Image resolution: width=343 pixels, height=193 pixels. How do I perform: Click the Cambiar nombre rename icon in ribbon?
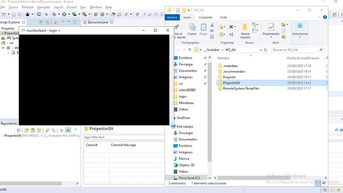[x=231, y=34]
